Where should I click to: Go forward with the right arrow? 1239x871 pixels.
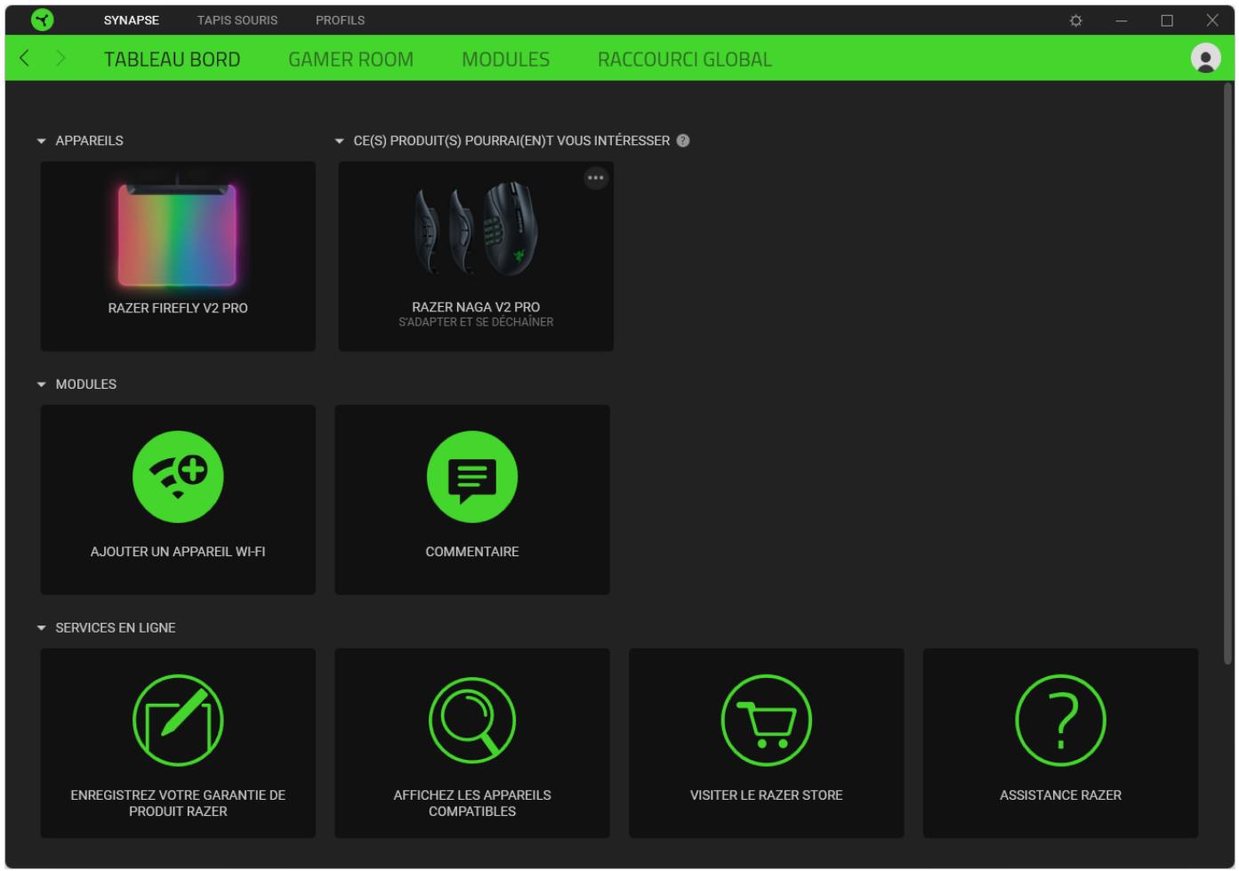[60, 59]
